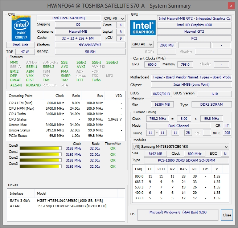This screenshot has height=228, width=238.
Task: Click the BIOS Version 1.10 field
Action: point(214,94)
